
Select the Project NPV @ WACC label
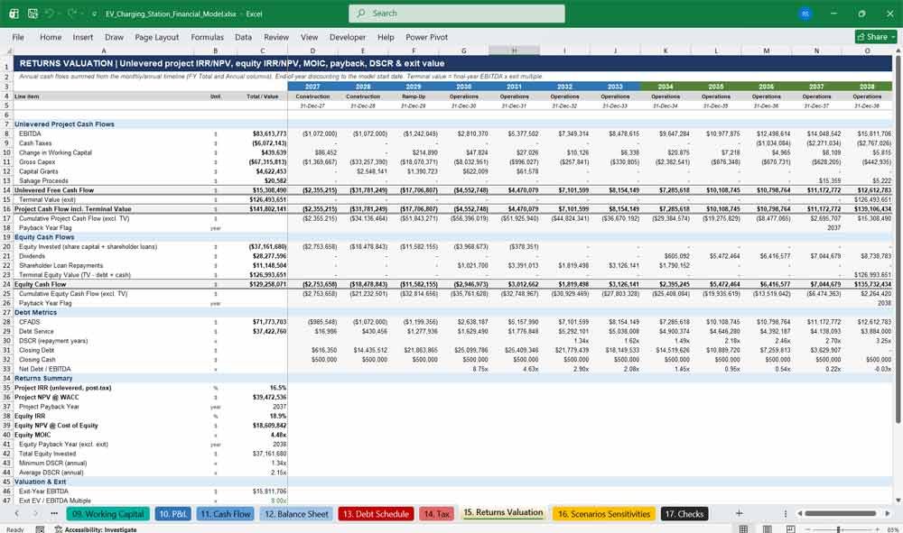coord(47,398)
